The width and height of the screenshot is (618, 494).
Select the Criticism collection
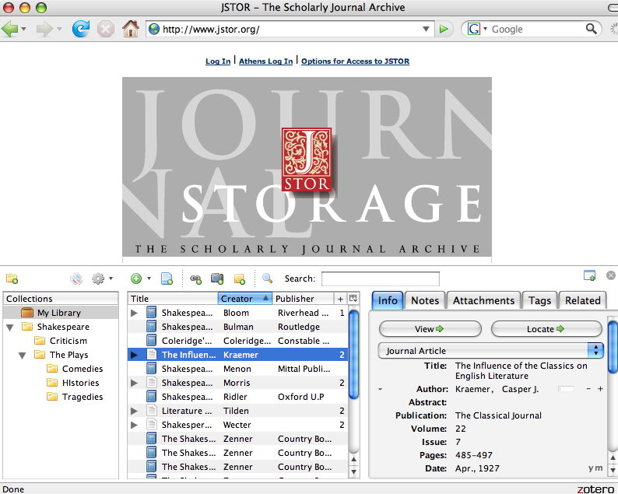(68, 341)
